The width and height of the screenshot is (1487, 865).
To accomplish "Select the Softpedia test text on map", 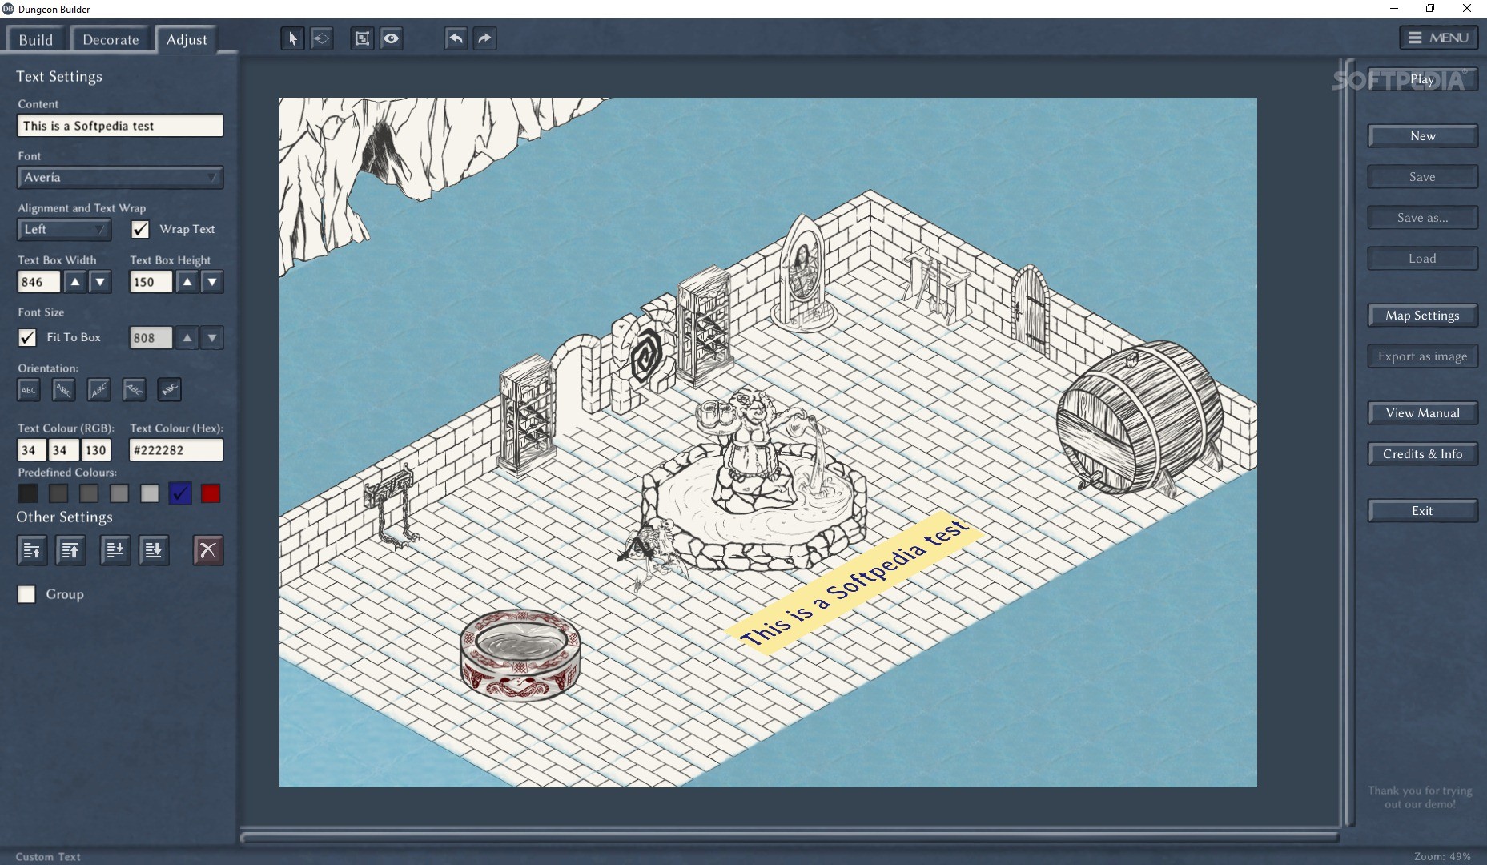I will coord(854,582).
